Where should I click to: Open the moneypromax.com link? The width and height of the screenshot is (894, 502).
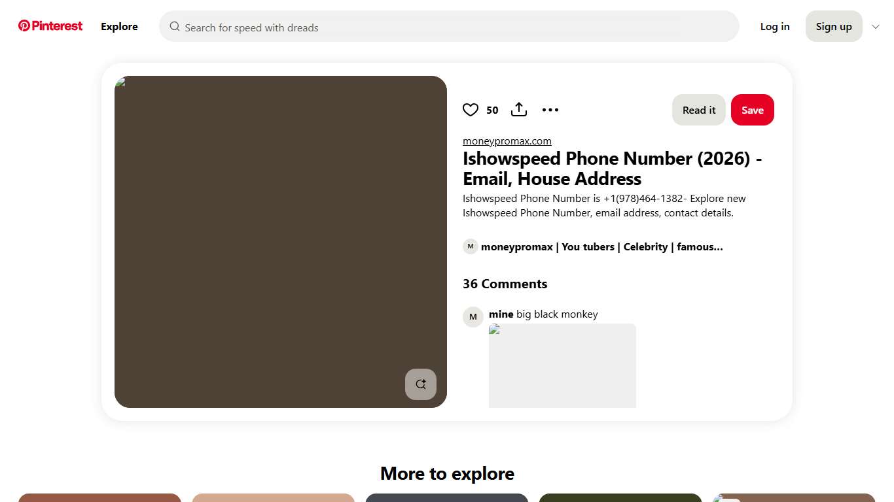pos(507,141)
